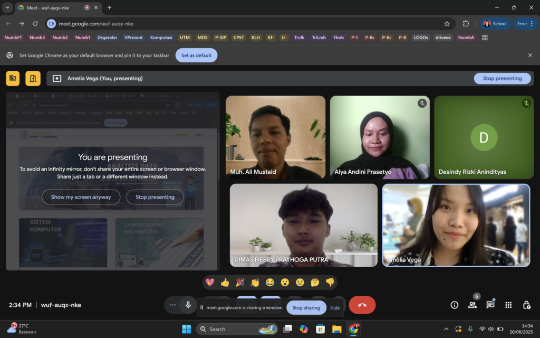Open the tab search chevron in Chrome
The image size is (540, 338).
tap(7, 7)
